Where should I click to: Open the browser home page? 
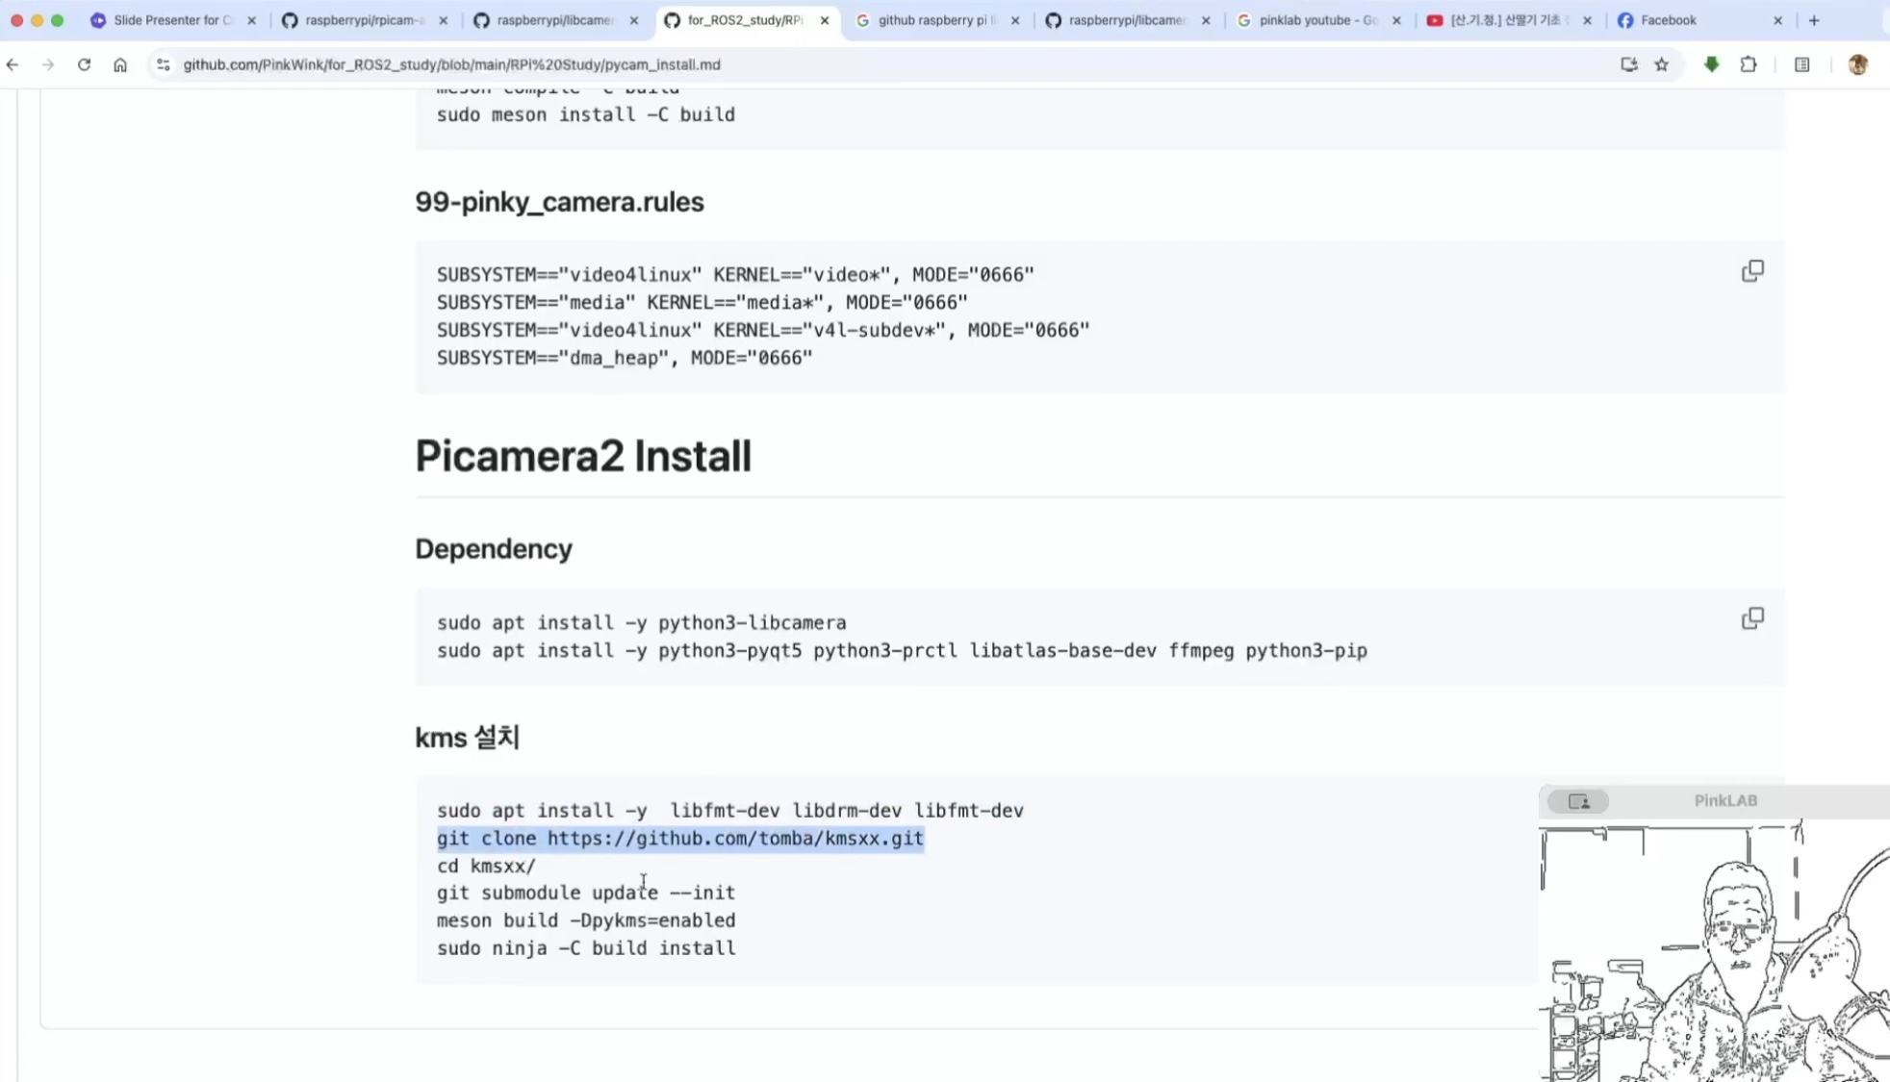coord(120,64)
